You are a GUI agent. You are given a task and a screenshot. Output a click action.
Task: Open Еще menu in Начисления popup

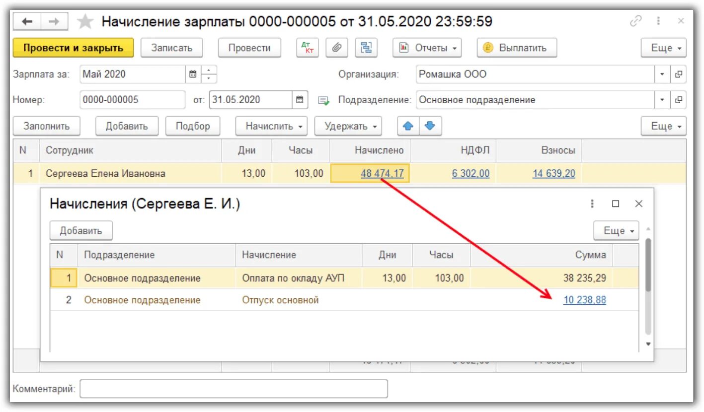[x=616, y=231]
